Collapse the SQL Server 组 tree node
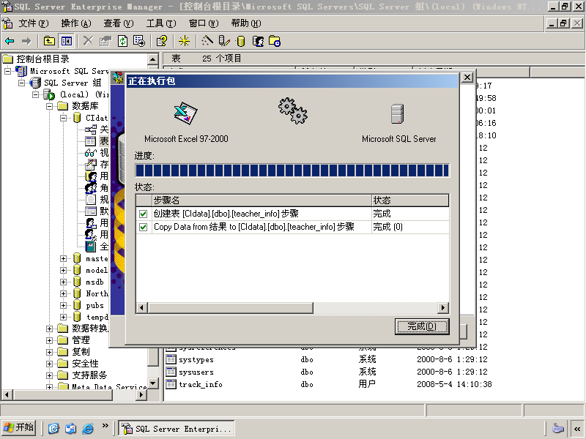The height and width of the screenshot is (439, 586). click(x=22, y=83)
